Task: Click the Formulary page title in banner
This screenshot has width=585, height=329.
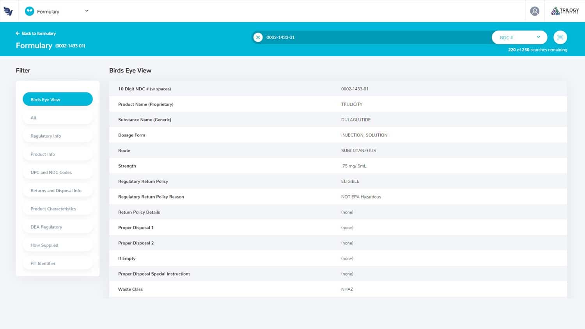Action: 34,46
